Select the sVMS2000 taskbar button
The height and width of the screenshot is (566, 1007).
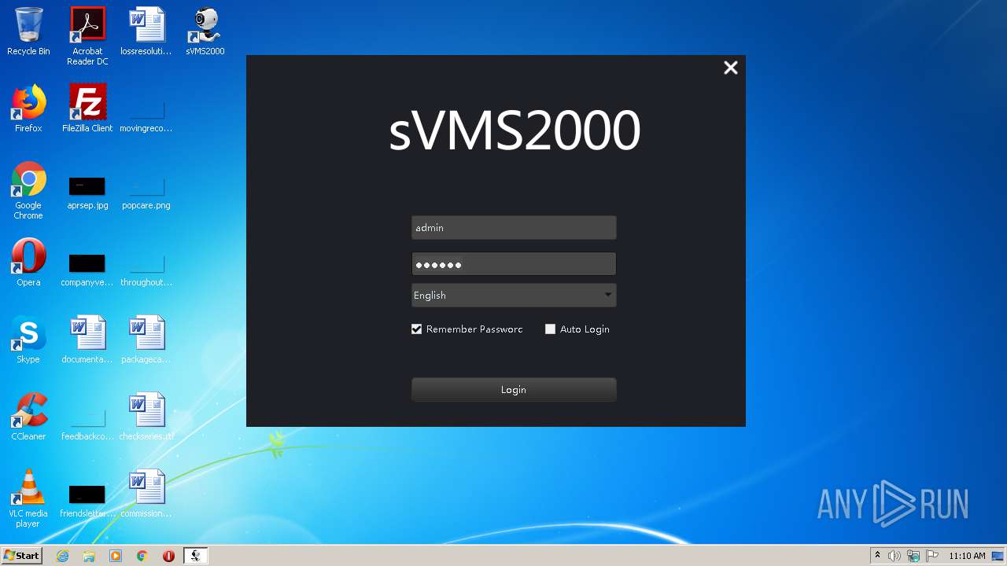coord(195,556)
